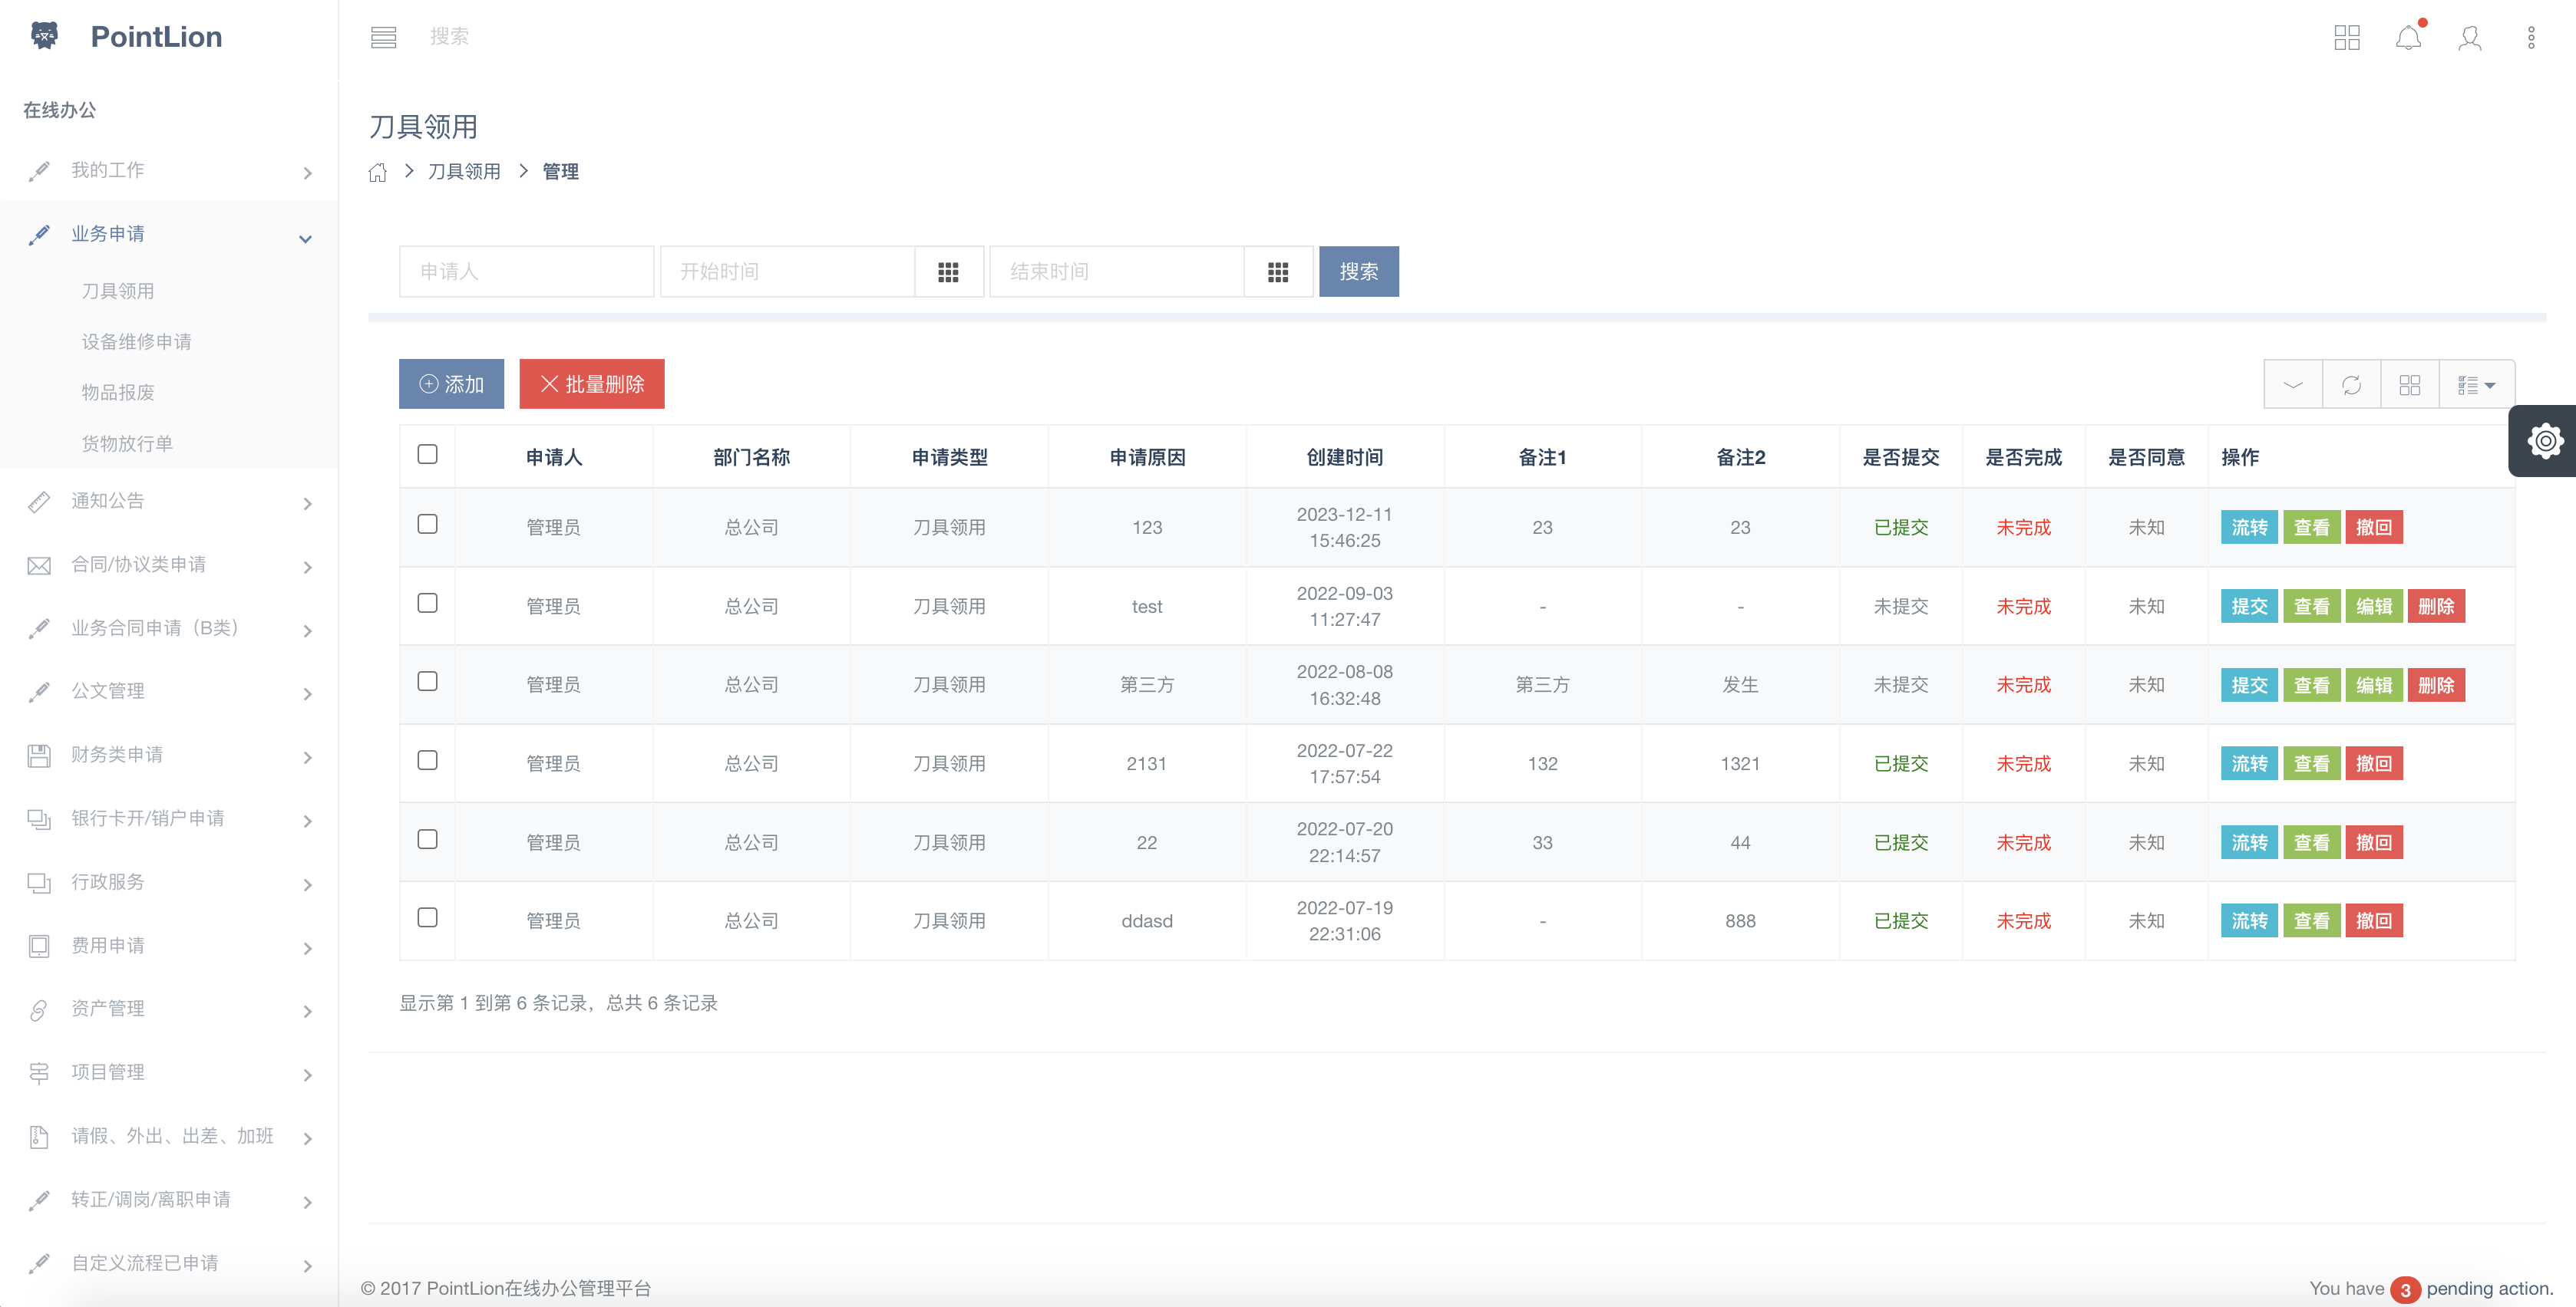Click the signpost icon beside 项目管理
This screenshot has height=1307, width=2576.
click(38, 1073)
